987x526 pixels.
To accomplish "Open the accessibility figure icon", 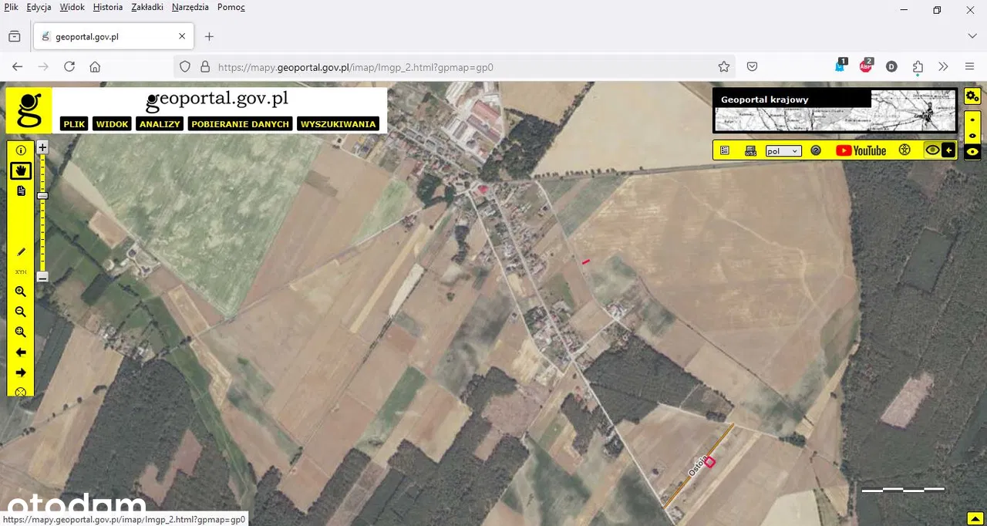I will pyautogui.click(x=905, y=150).
